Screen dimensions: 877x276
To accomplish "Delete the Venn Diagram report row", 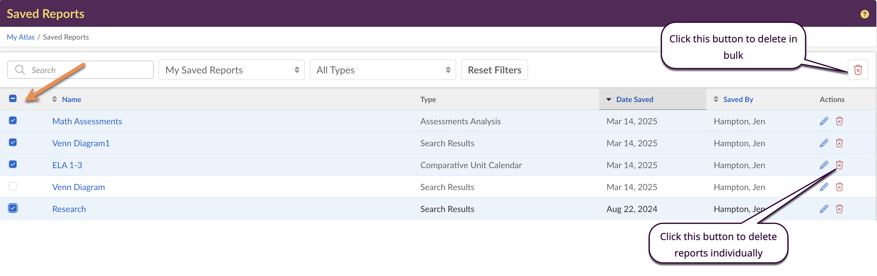I will [839, 187].
